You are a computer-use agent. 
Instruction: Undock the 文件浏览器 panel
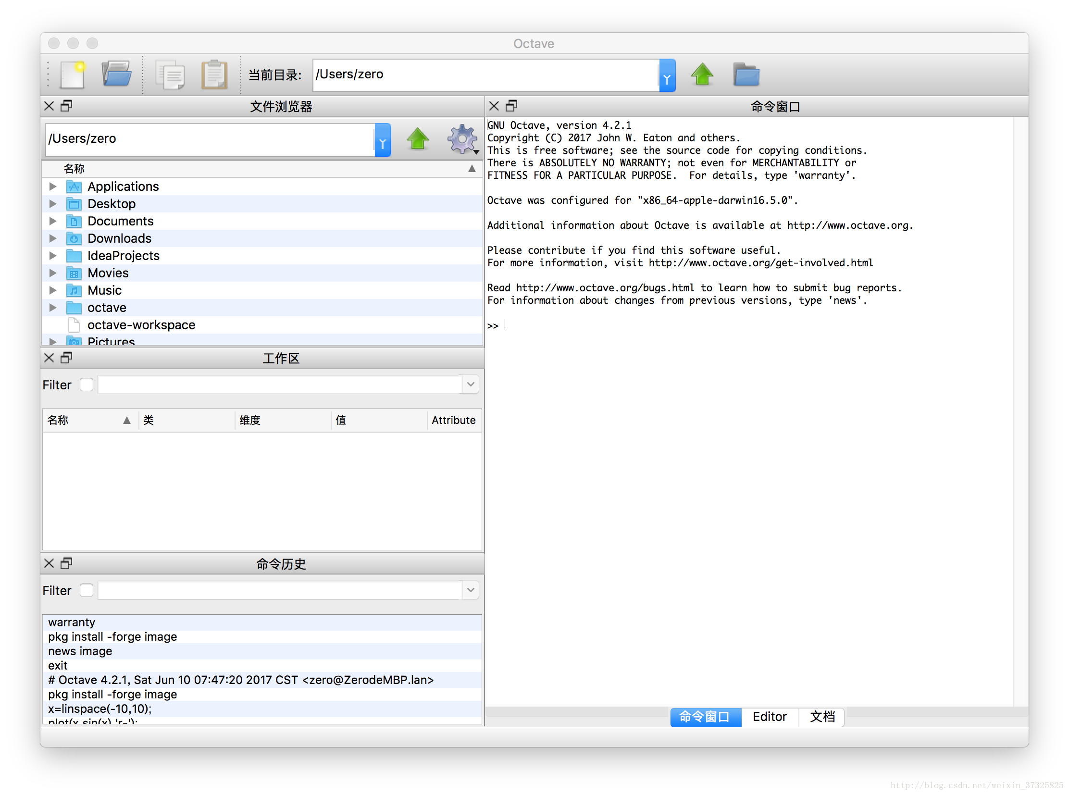point(66,106)
